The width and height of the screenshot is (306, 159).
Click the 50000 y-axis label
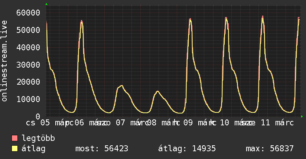point(28,30)
